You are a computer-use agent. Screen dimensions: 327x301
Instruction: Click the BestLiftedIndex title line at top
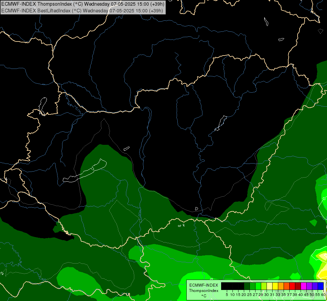(82, 11)
